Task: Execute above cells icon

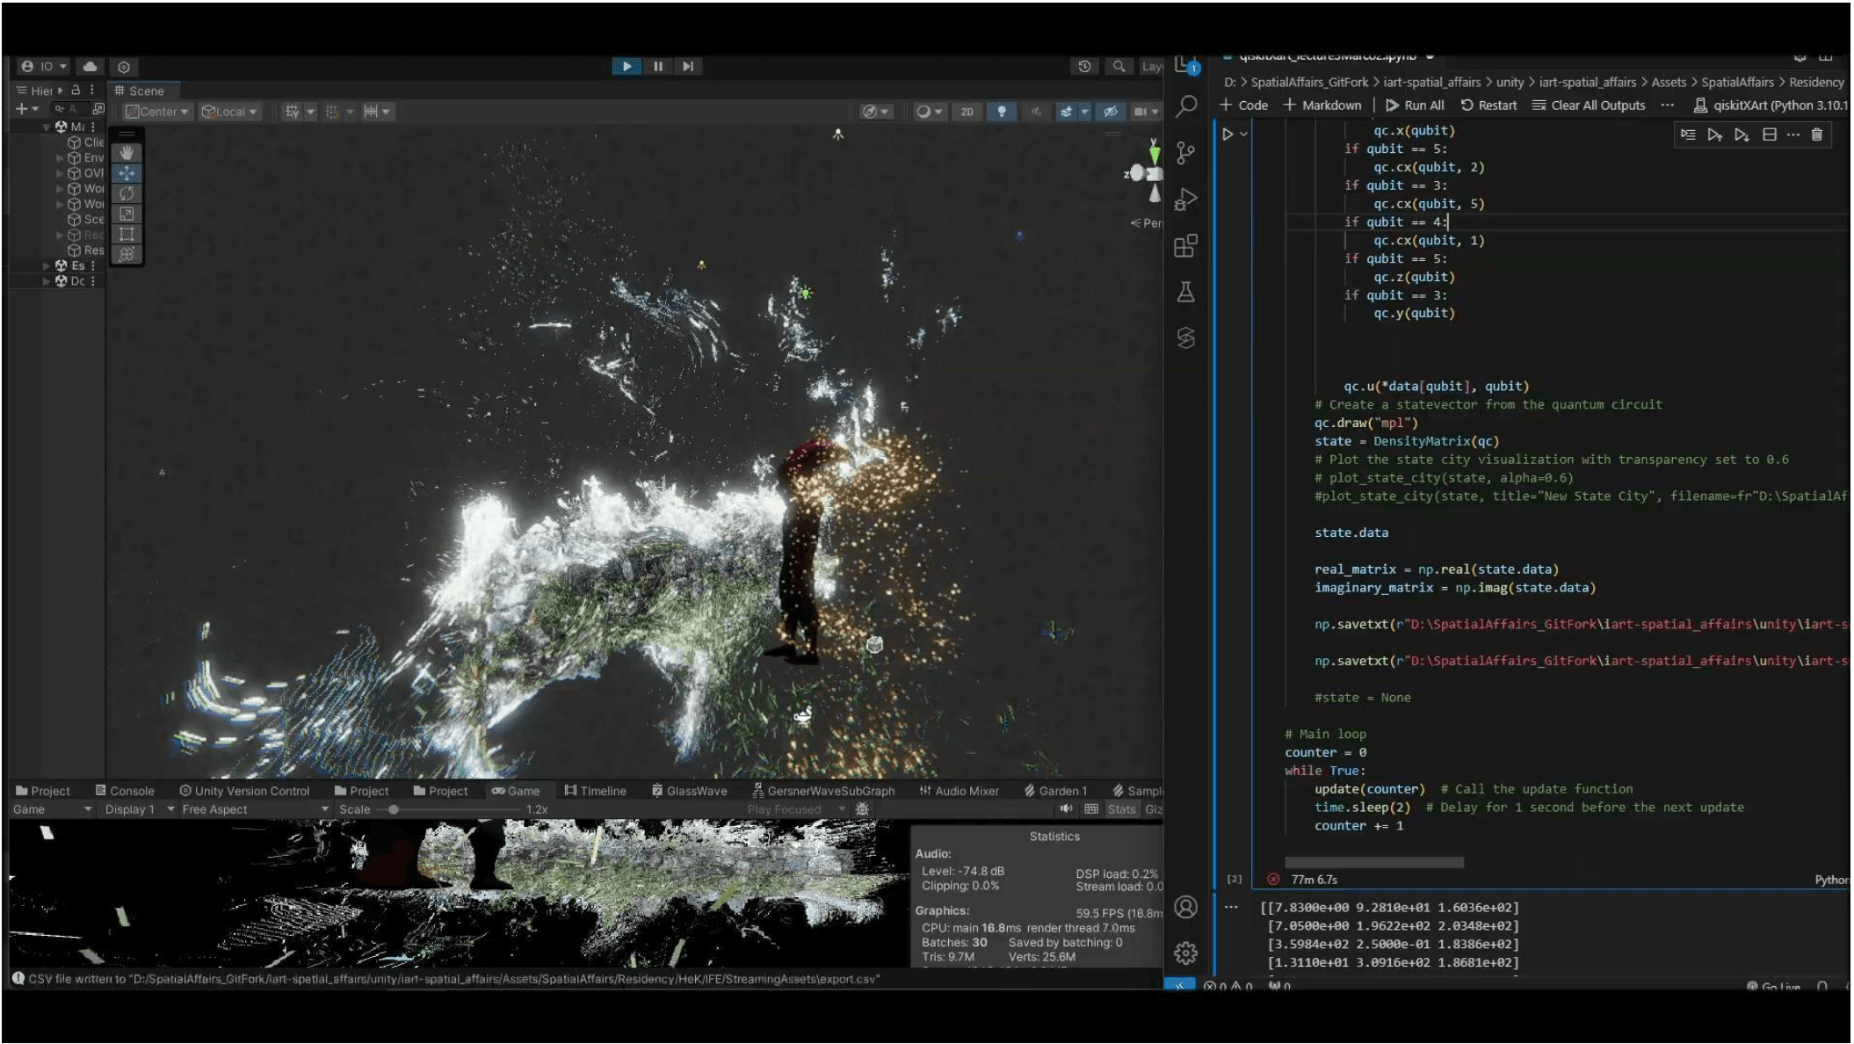Action: 1714,134
